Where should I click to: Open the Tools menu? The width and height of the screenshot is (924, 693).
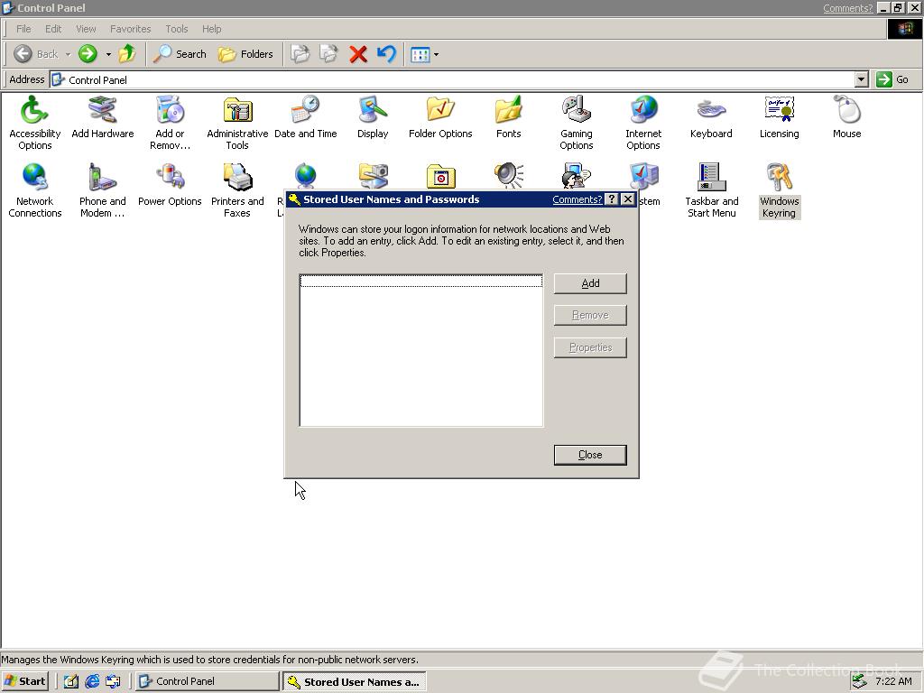(x=176, y=29)
